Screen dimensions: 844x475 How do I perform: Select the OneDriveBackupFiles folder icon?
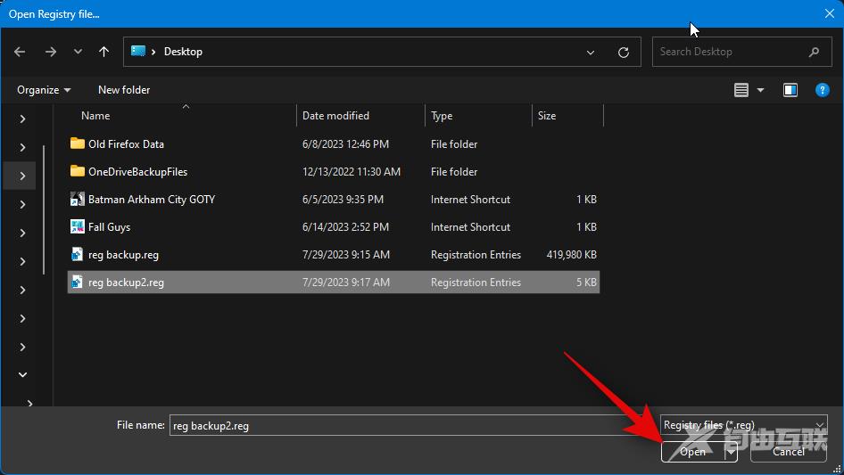pyautogui.click(x=78, y=171)
